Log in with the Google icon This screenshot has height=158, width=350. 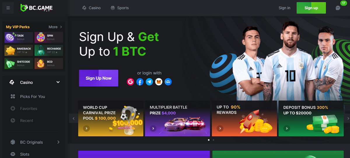point(130,82)
